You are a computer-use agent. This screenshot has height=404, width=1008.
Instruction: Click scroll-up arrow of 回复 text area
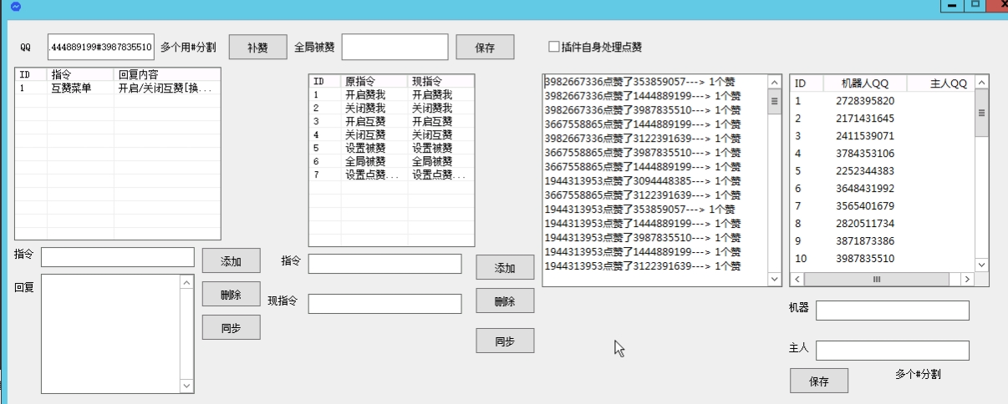pos(186,283)
